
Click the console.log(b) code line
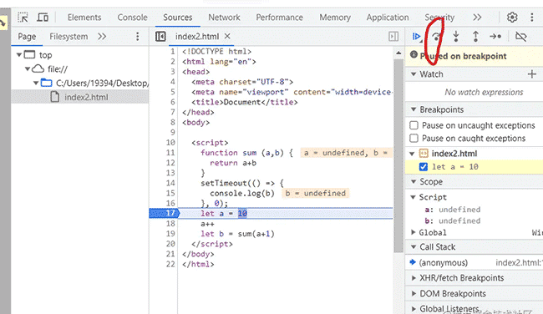tap(242, 193)
